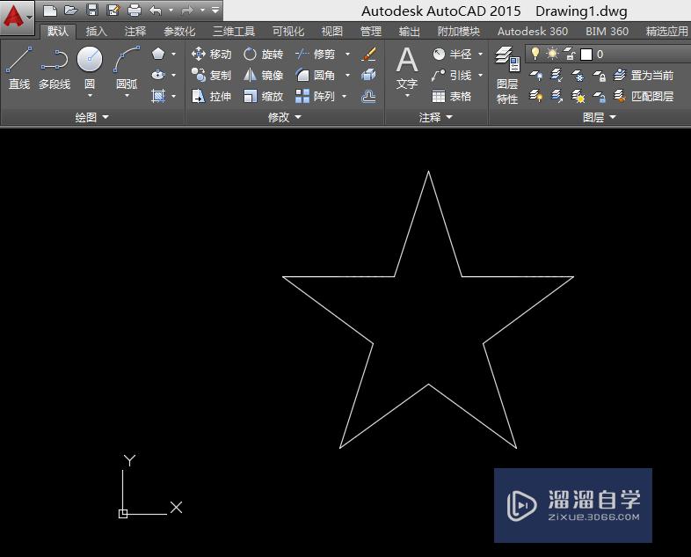Viewport: 691px width, 557px height.
Task: Expand the 圆弧 arc options arrow
Action: [x=127, y=95]
